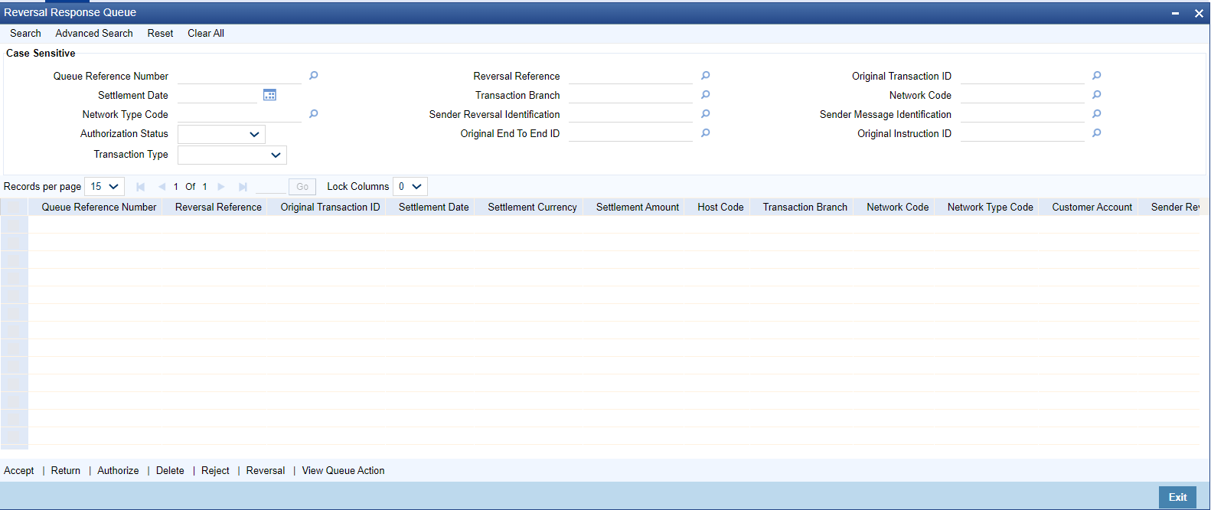
Task: Open lookup for Queue Reference Number
Action: tap(313, 76)
